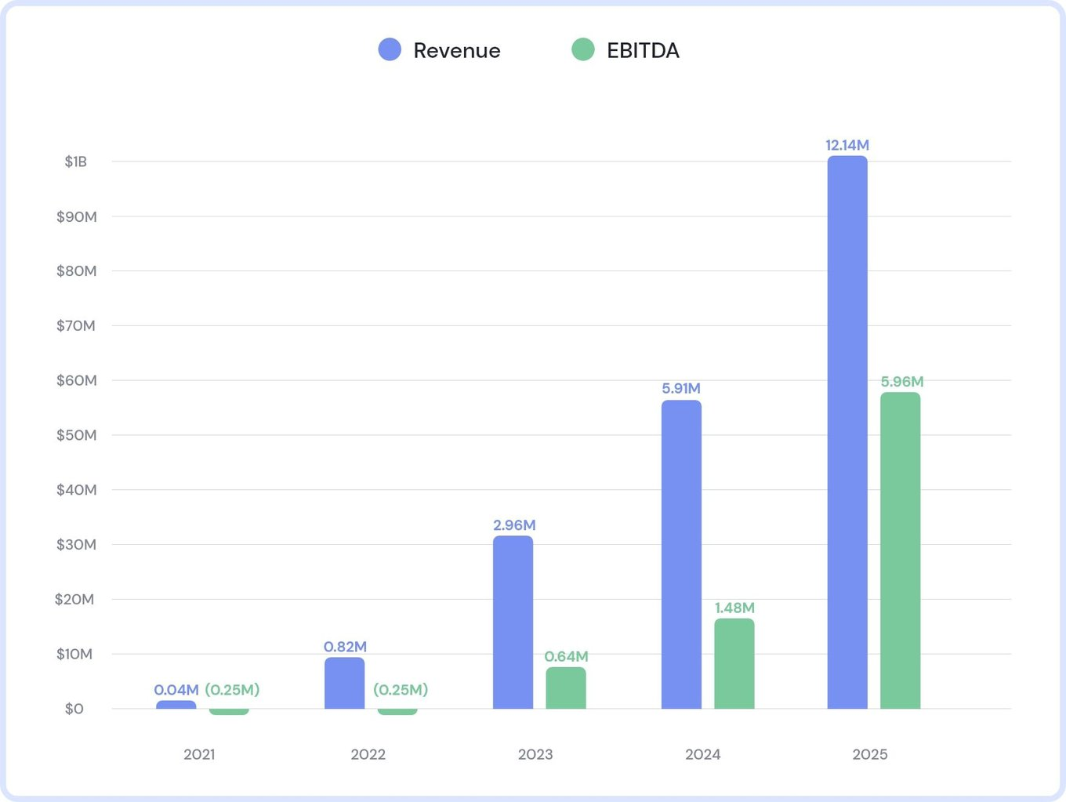This screenshot has height=802, width=1066.
Task: Click the $30M y-axis label
Action: point(77,545)
